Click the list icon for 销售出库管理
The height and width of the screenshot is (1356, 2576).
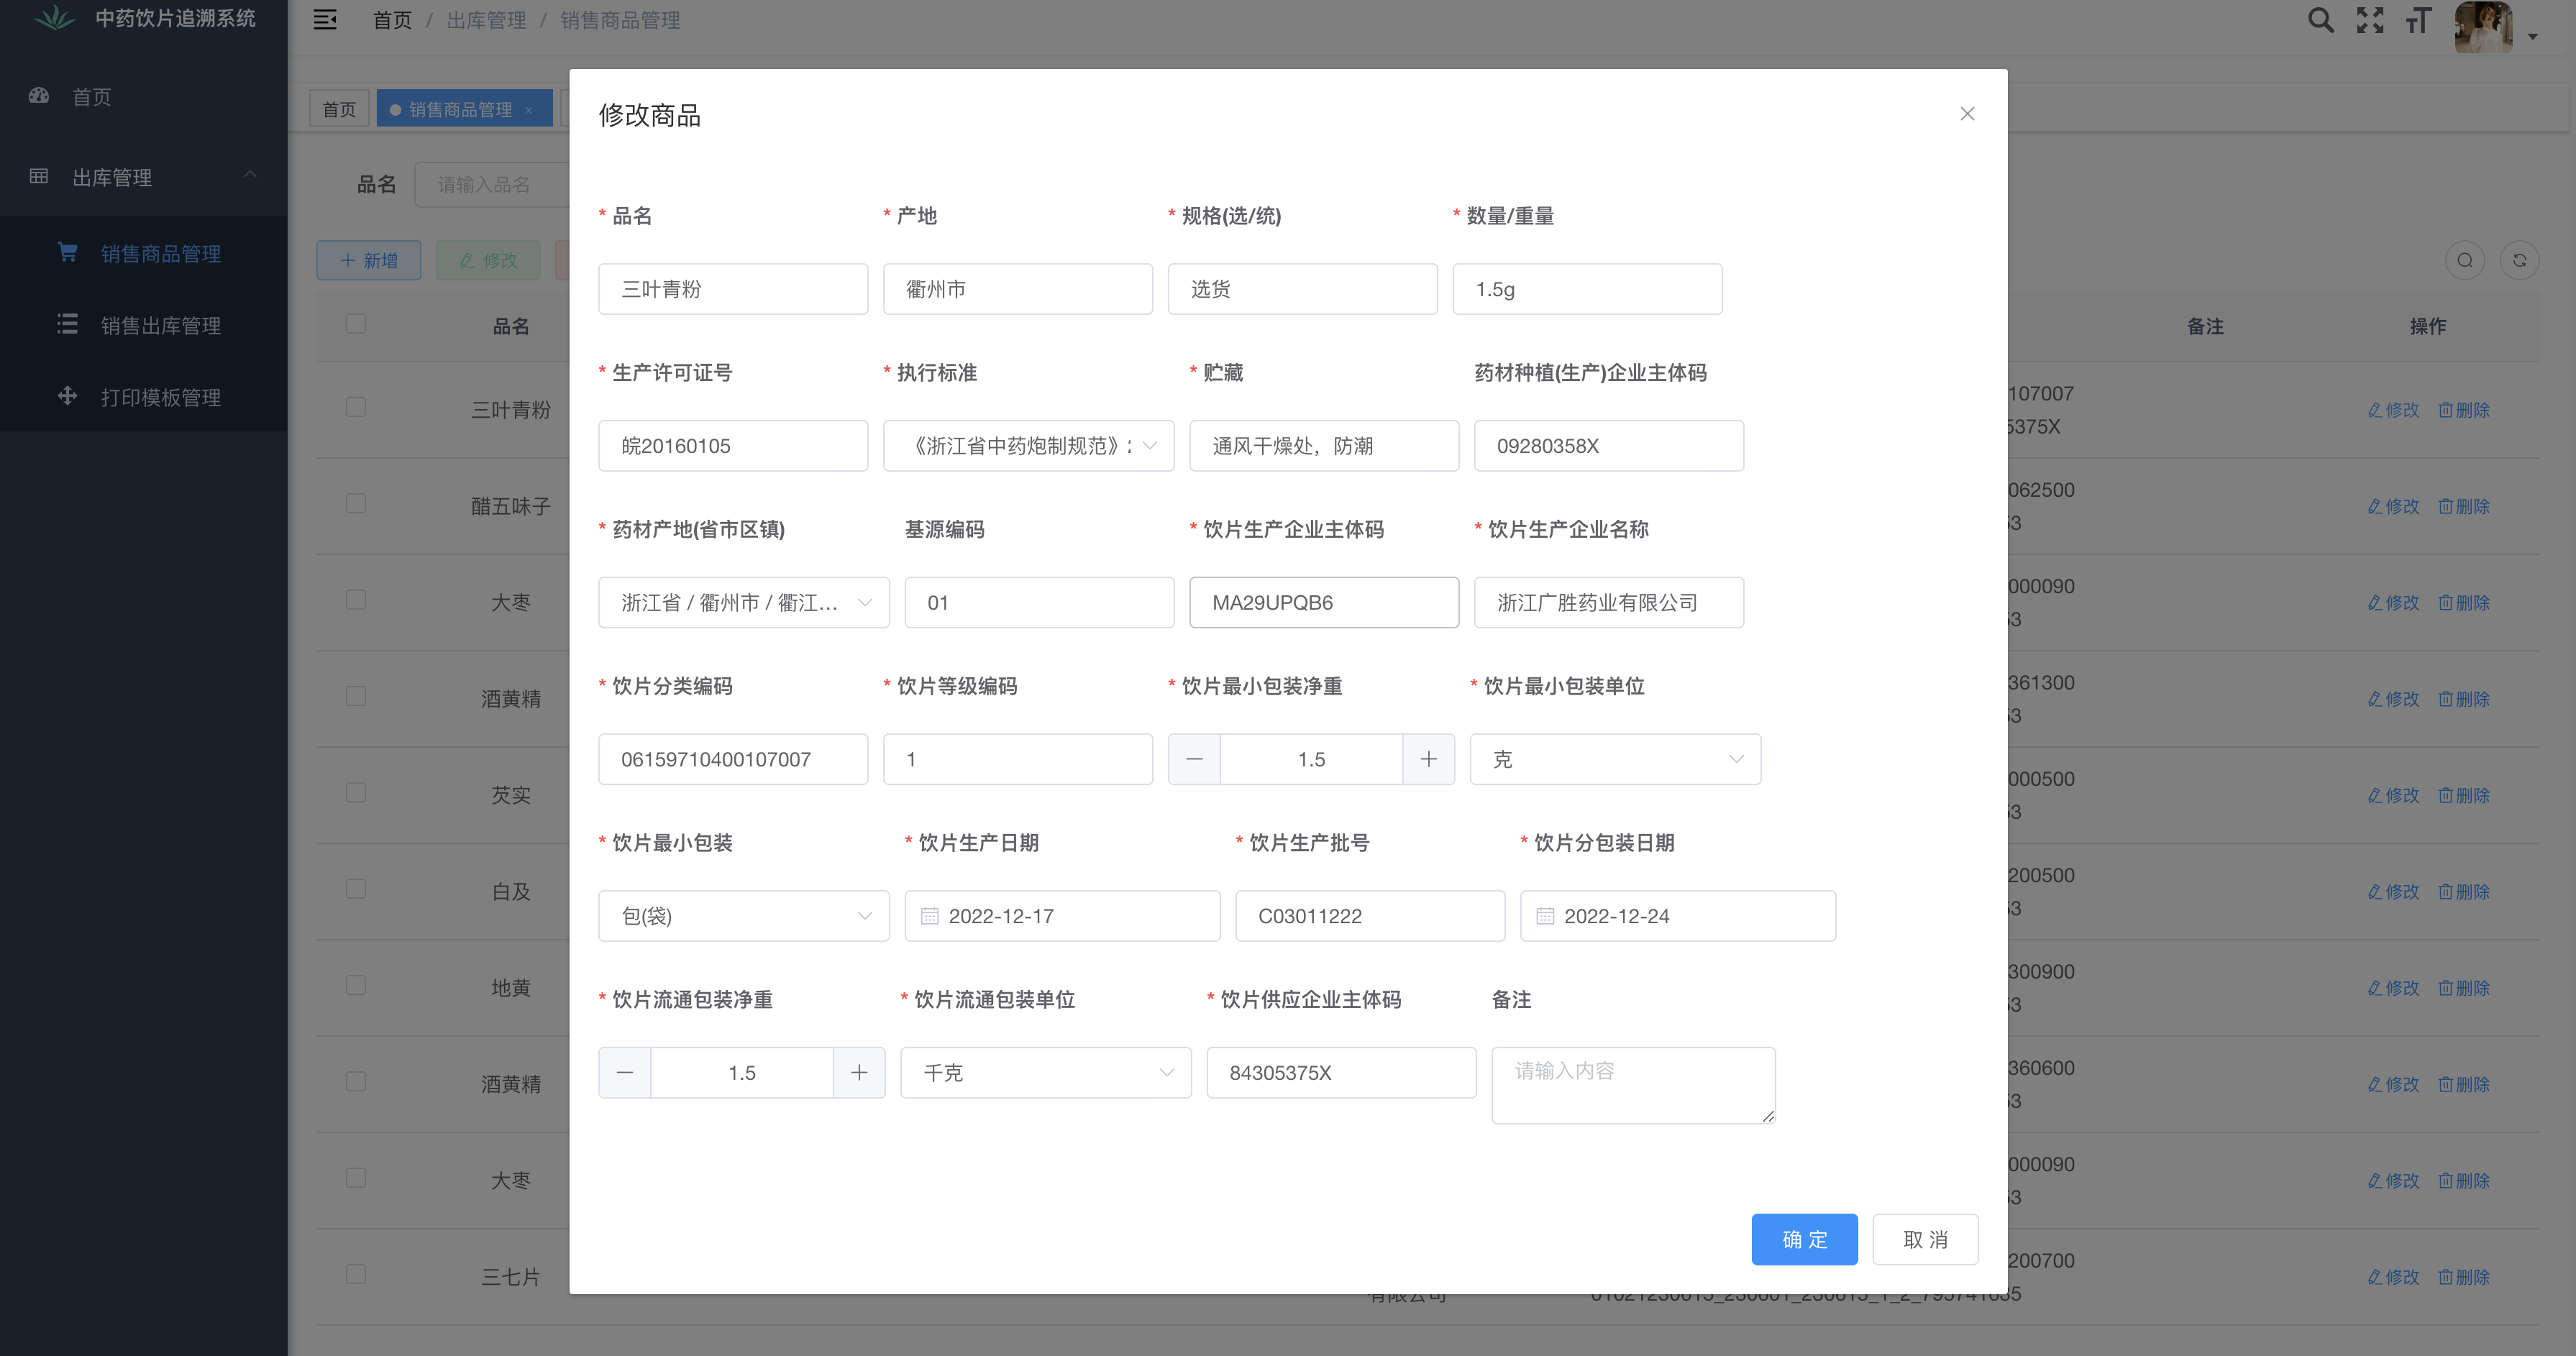(67, 324)
